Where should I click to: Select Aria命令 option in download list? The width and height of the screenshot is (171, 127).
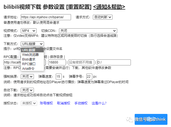(x=32, y=69)
